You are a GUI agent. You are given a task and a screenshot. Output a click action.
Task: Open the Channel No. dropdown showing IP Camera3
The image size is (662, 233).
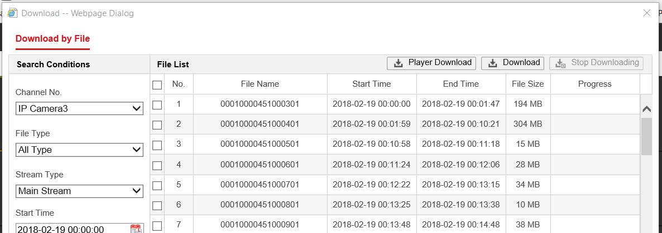point(79,109)
